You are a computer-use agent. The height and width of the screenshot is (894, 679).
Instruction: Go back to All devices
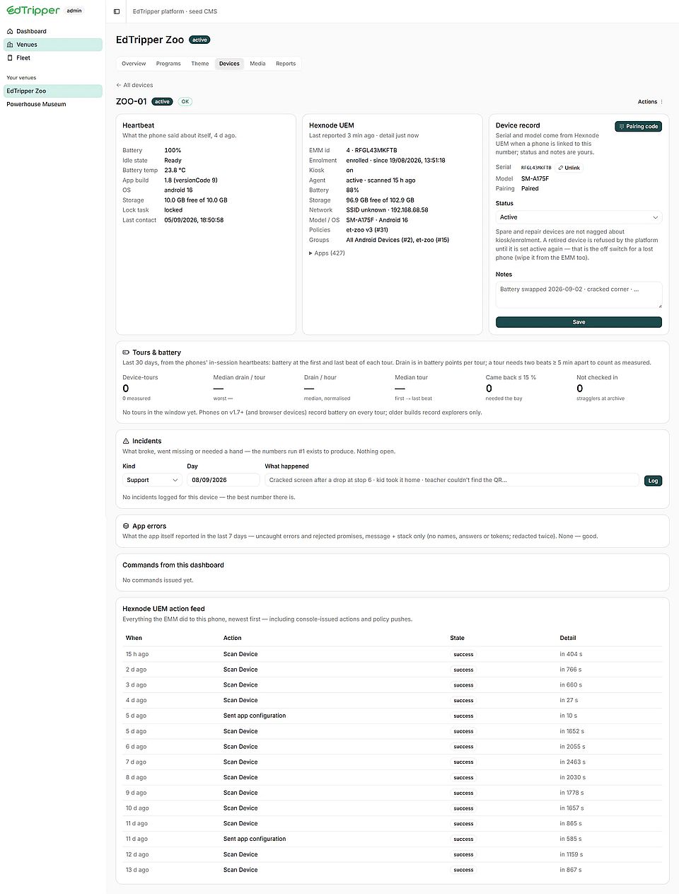point(134,85)
